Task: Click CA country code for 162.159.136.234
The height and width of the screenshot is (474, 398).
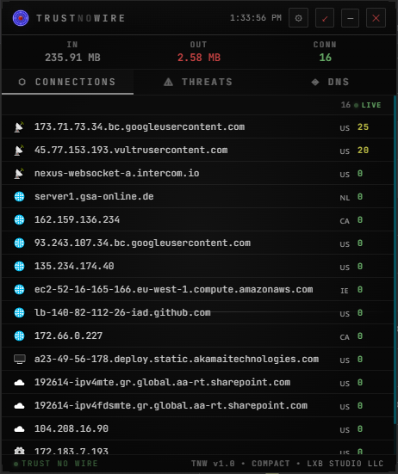Action: click(x=345, y=221)
